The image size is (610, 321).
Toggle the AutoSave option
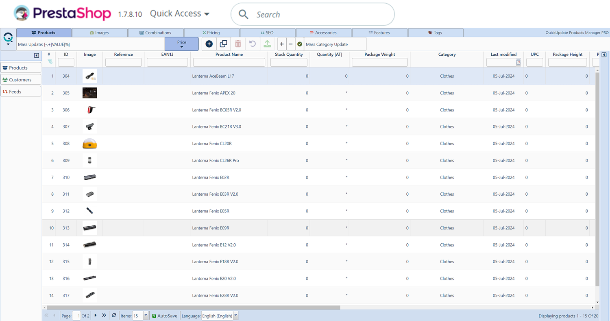point(164,316)
